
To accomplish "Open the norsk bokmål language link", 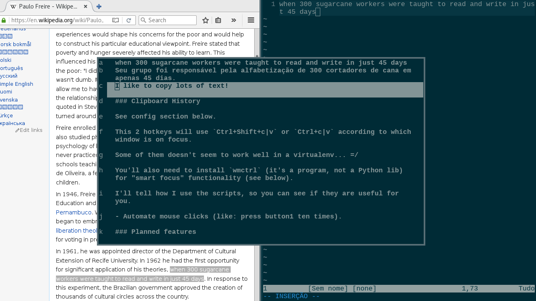I will pyautogui.click(x=15, y=44).
